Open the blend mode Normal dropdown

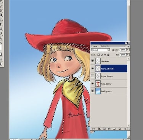[x=100, y=50]
